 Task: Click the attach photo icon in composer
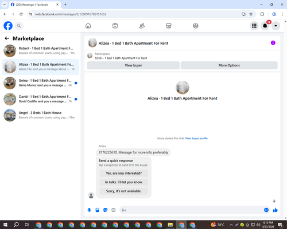(x=98, y=210)
